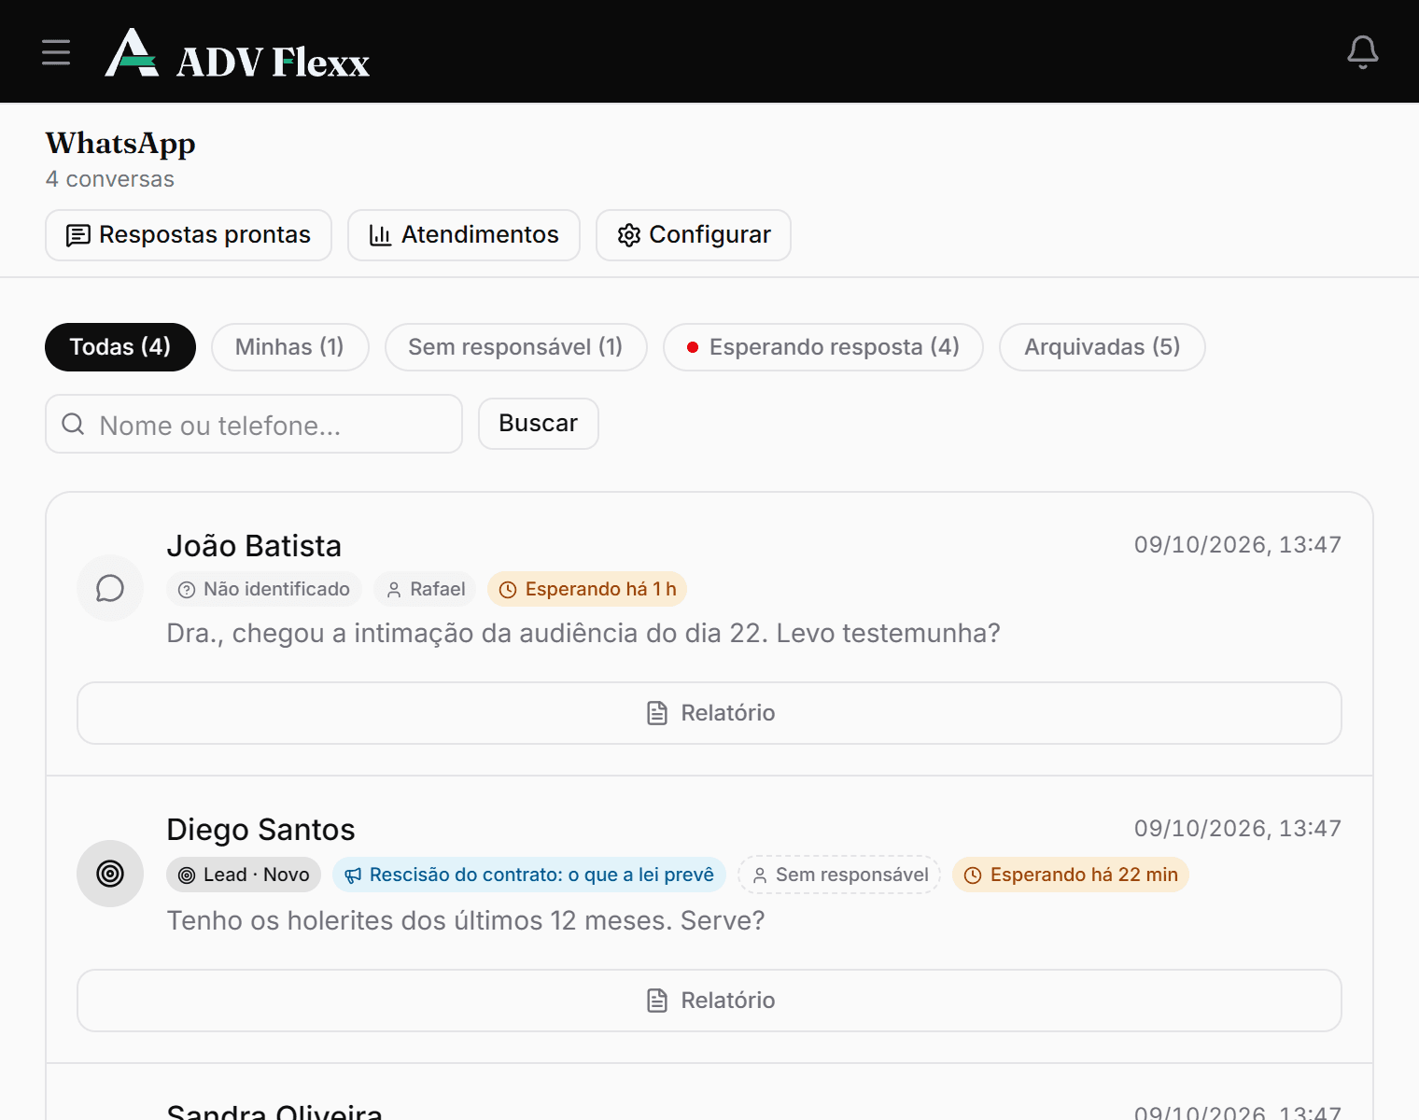The image size is (1419, 1120).
Task: Click the Esperando há 22 min badge
Action: (x=1071, y=875)
